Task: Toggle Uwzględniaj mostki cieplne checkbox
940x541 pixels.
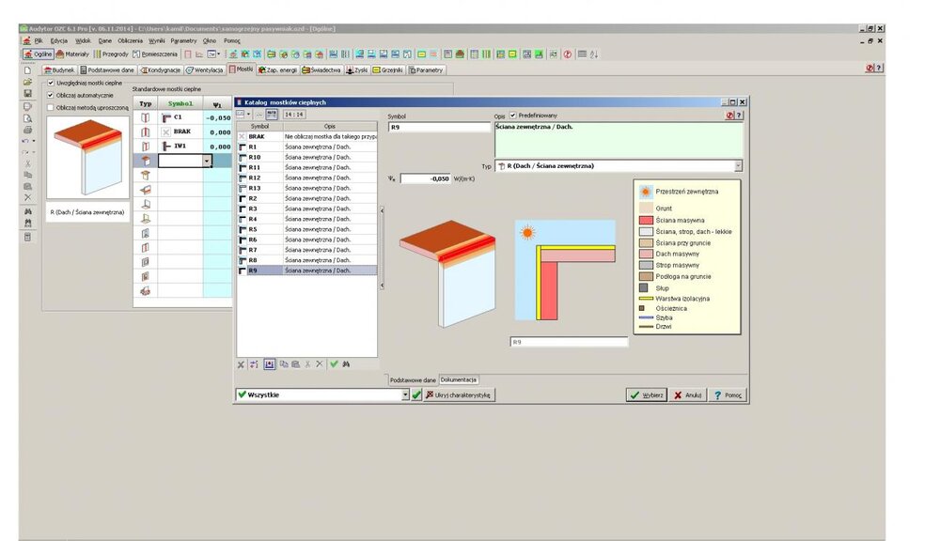Action: [x=51, y=83]
